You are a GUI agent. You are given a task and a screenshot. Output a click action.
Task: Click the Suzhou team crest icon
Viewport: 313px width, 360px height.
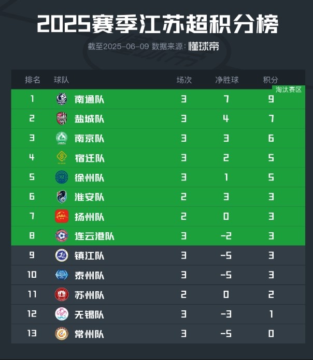tap(62, 295)
